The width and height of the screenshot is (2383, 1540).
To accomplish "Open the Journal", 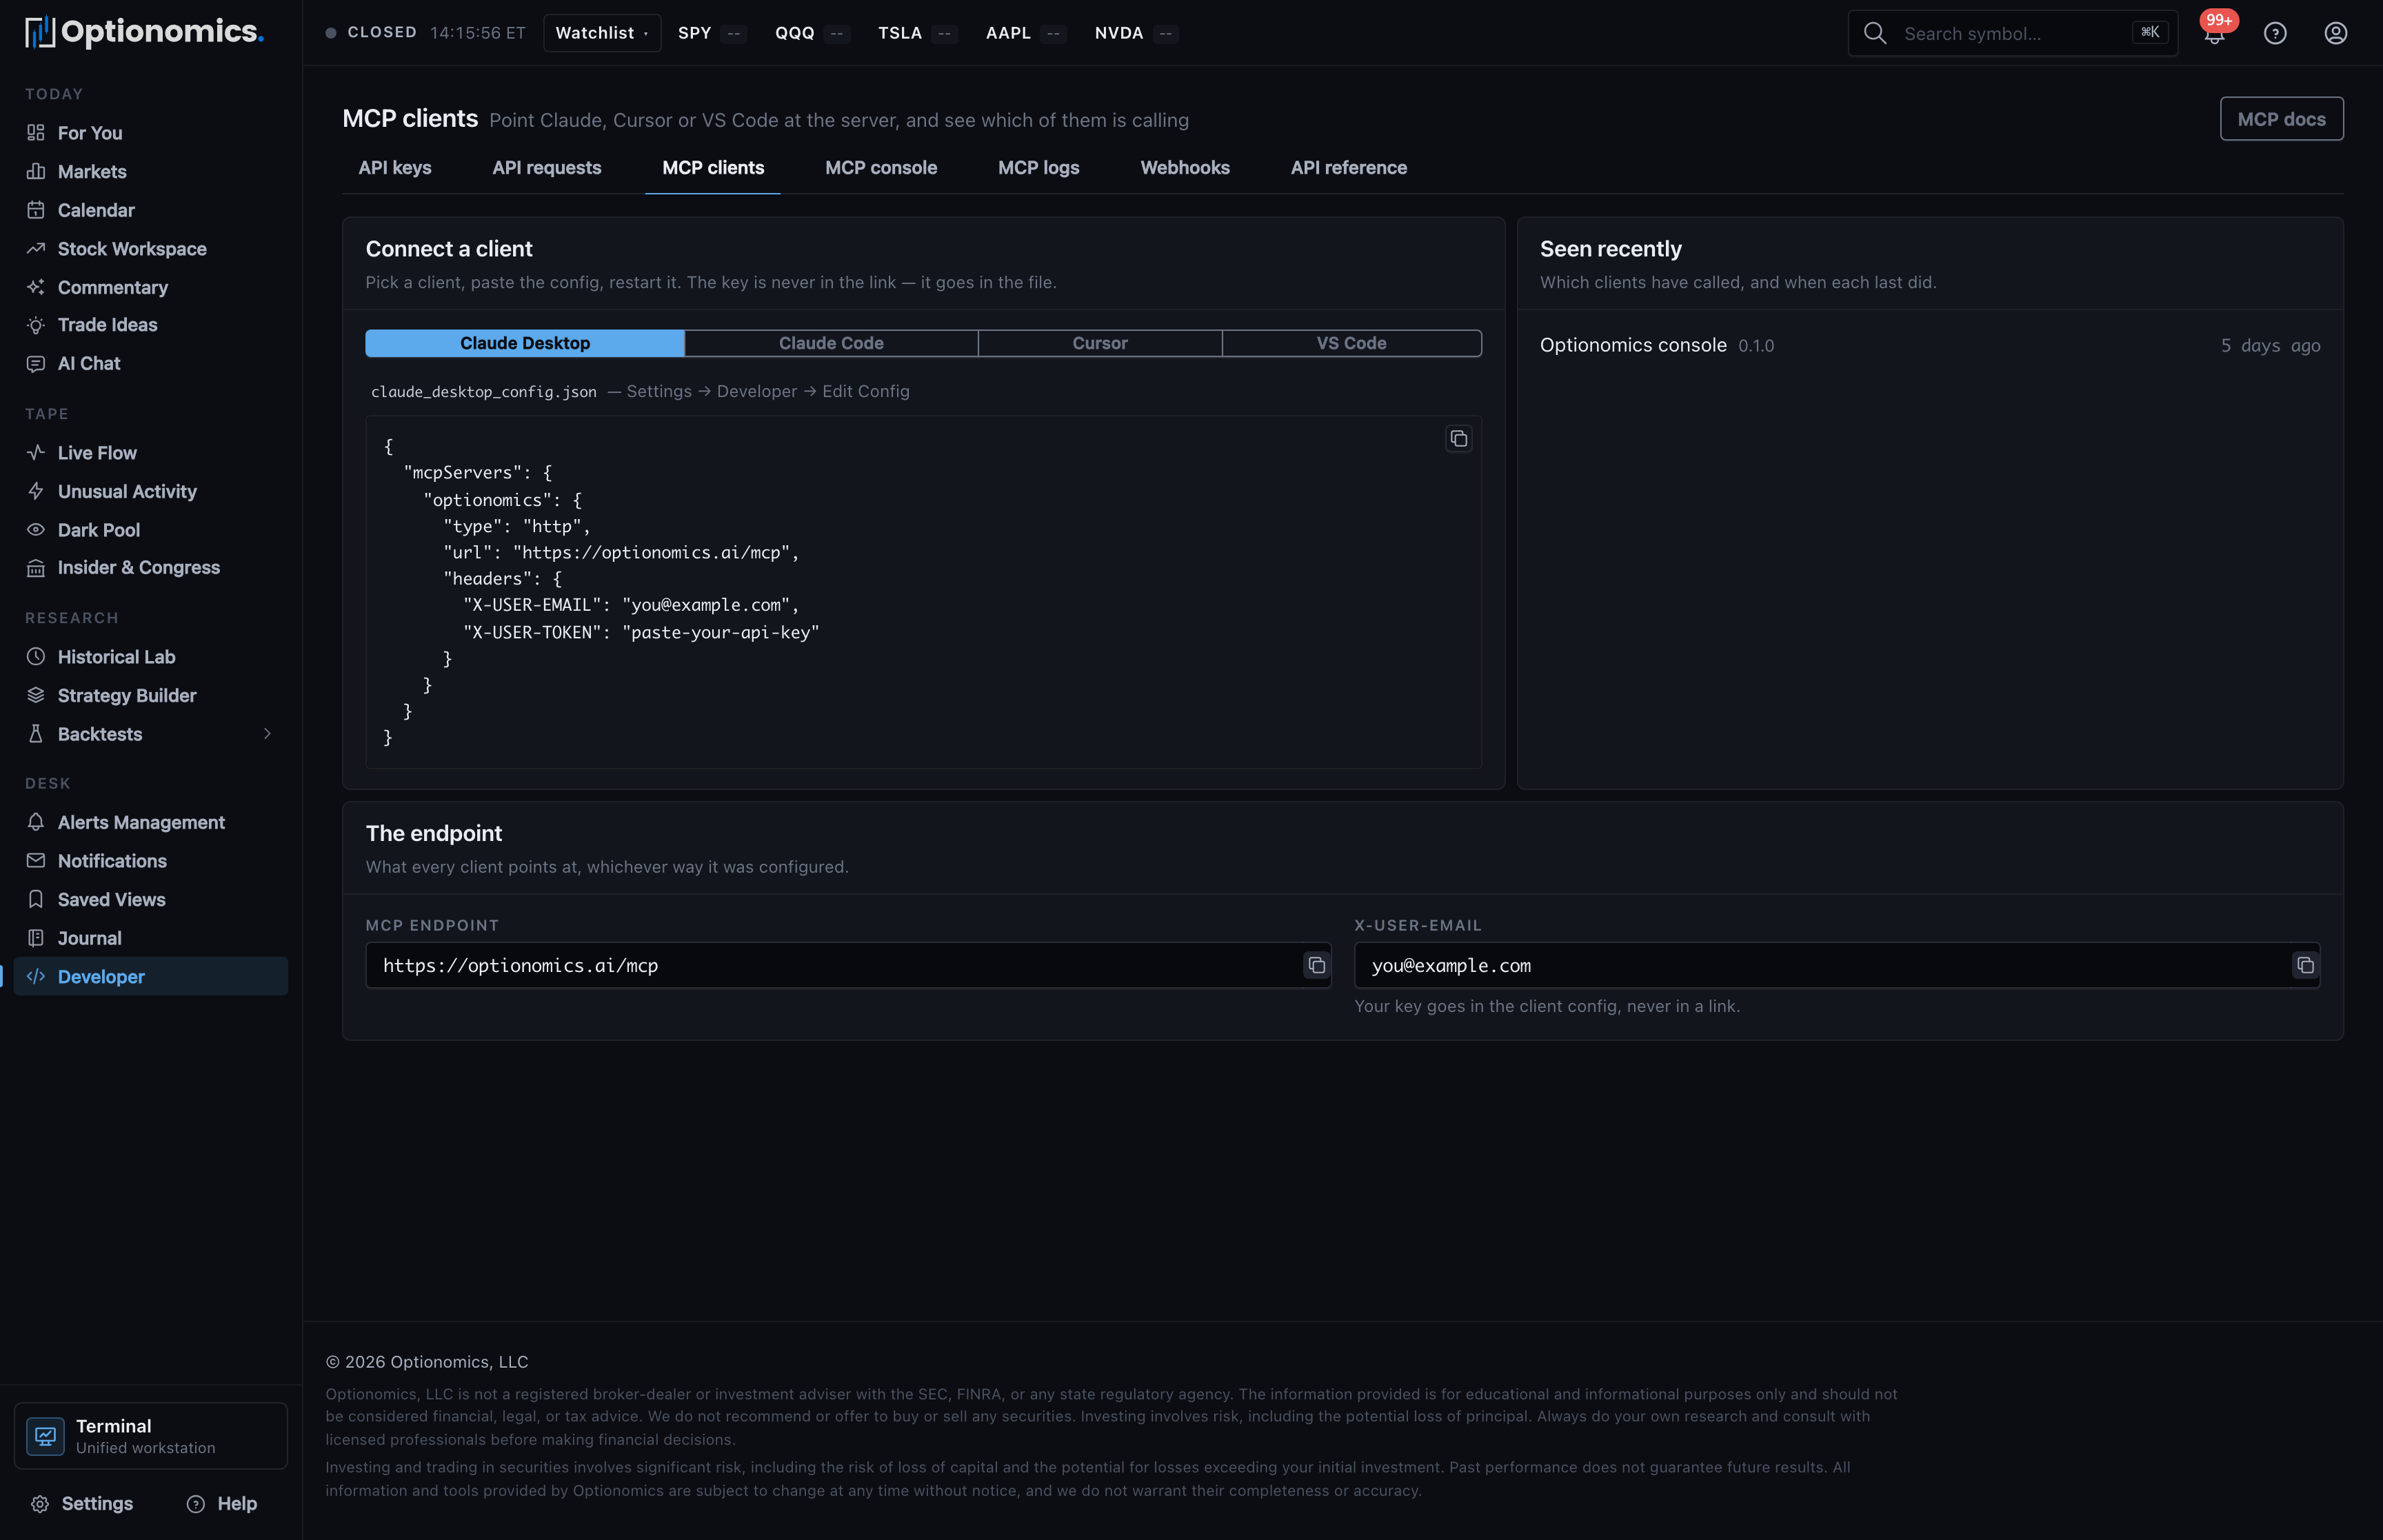I will coord(151,938).
